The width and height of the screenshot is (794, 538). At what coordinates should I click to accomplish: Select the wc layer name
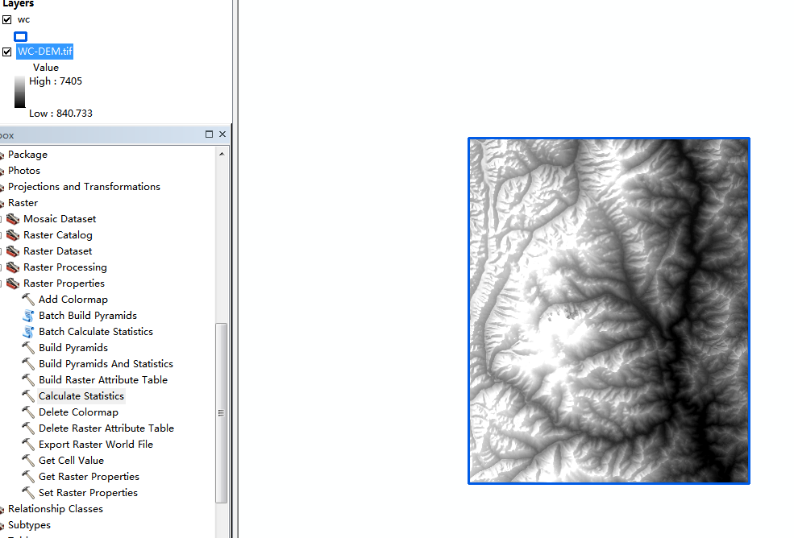pyautogui.click(x=24, y=20)
